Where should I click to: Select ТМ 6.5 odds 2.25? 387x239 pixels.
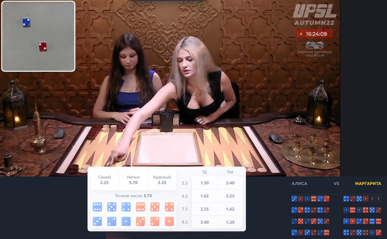230,196
